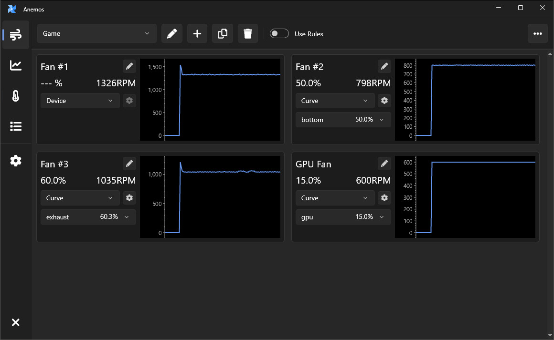Delete the profile with the trash icon
This screenshot has height=340, width=554.
[x=248, y=33]
